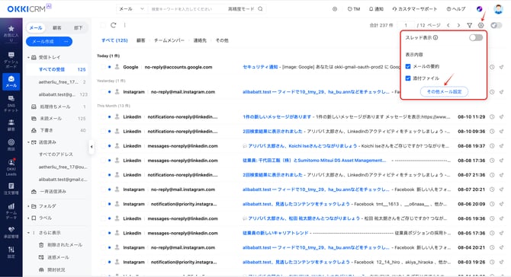Click the search keyword input field
511x277 pixels.
pos(186,9)
